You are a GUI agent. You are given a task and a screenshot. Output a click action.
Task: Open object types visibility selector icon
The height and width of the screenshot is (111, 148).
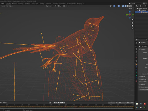point(111,6)
